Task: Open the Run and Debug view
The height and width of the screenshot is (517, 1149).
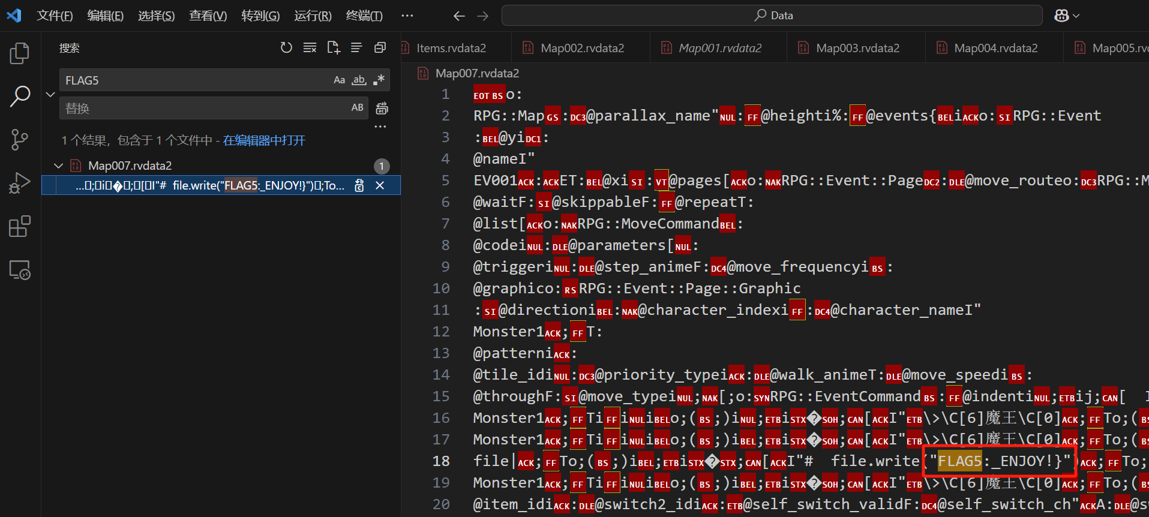Action: pyautogui.click(x=19, y=183)
